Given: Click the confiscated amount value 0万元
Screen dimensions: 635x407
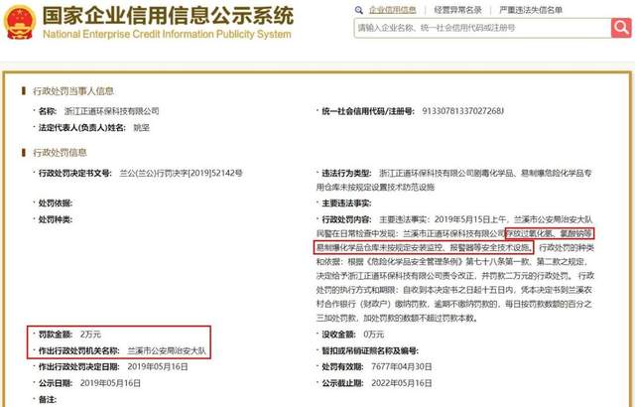Looking at the screenshot, I should click(x=373, y=335).
